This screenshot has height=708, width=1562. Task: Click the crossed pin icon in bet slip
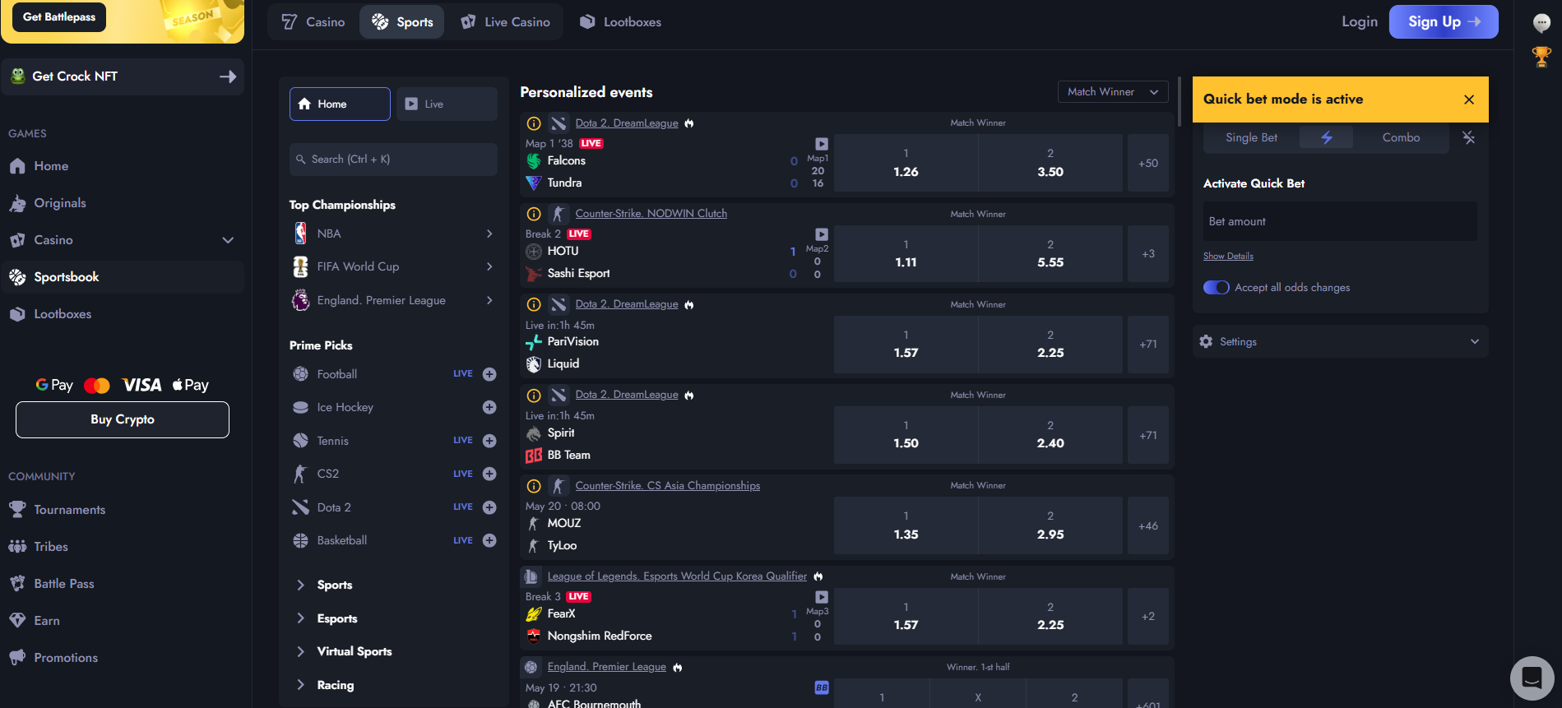[1468, 137]
